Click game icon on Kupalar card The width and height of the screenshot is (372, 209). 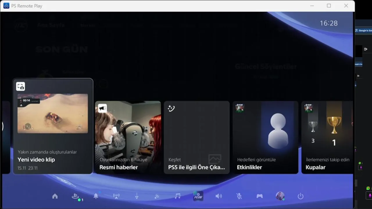pos(308,108)
